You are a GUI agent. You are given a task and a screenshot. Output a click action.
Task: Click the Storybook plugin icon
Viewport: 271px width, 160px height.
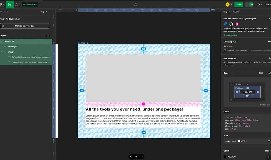[237, 24]
